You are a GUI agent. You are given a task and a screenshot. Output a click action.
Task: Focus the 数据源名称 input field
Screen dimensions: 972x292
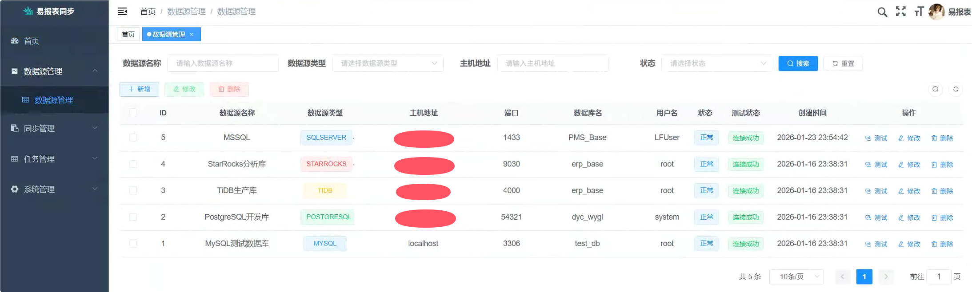pos(223,63)
